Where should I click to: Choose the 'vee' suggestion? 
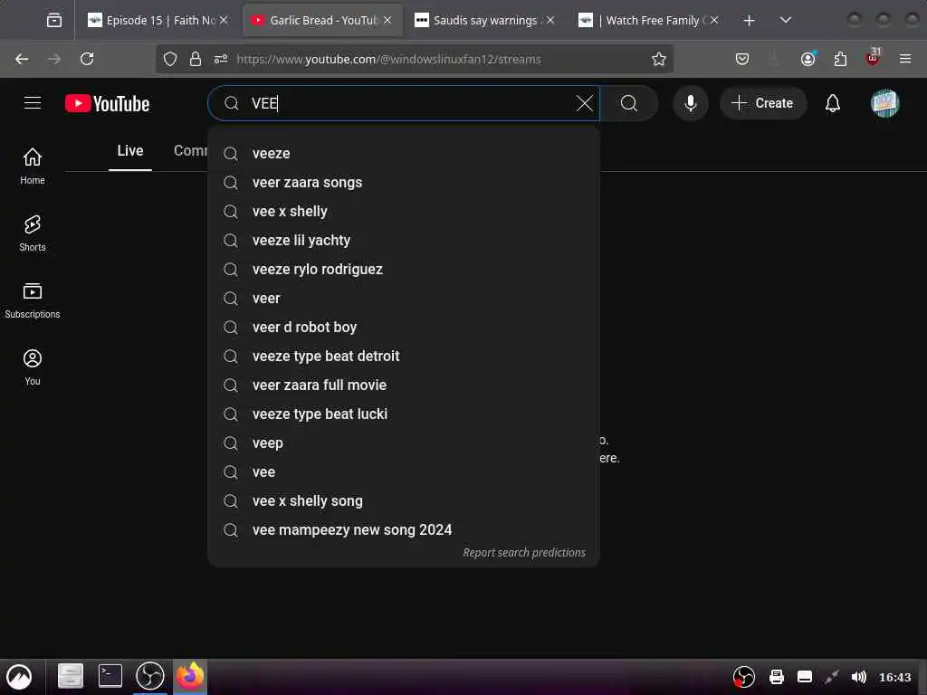404,471
